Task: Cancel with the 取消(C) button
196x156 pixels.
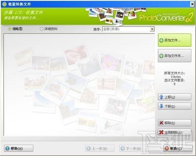Action: click(x=178, y=149)
